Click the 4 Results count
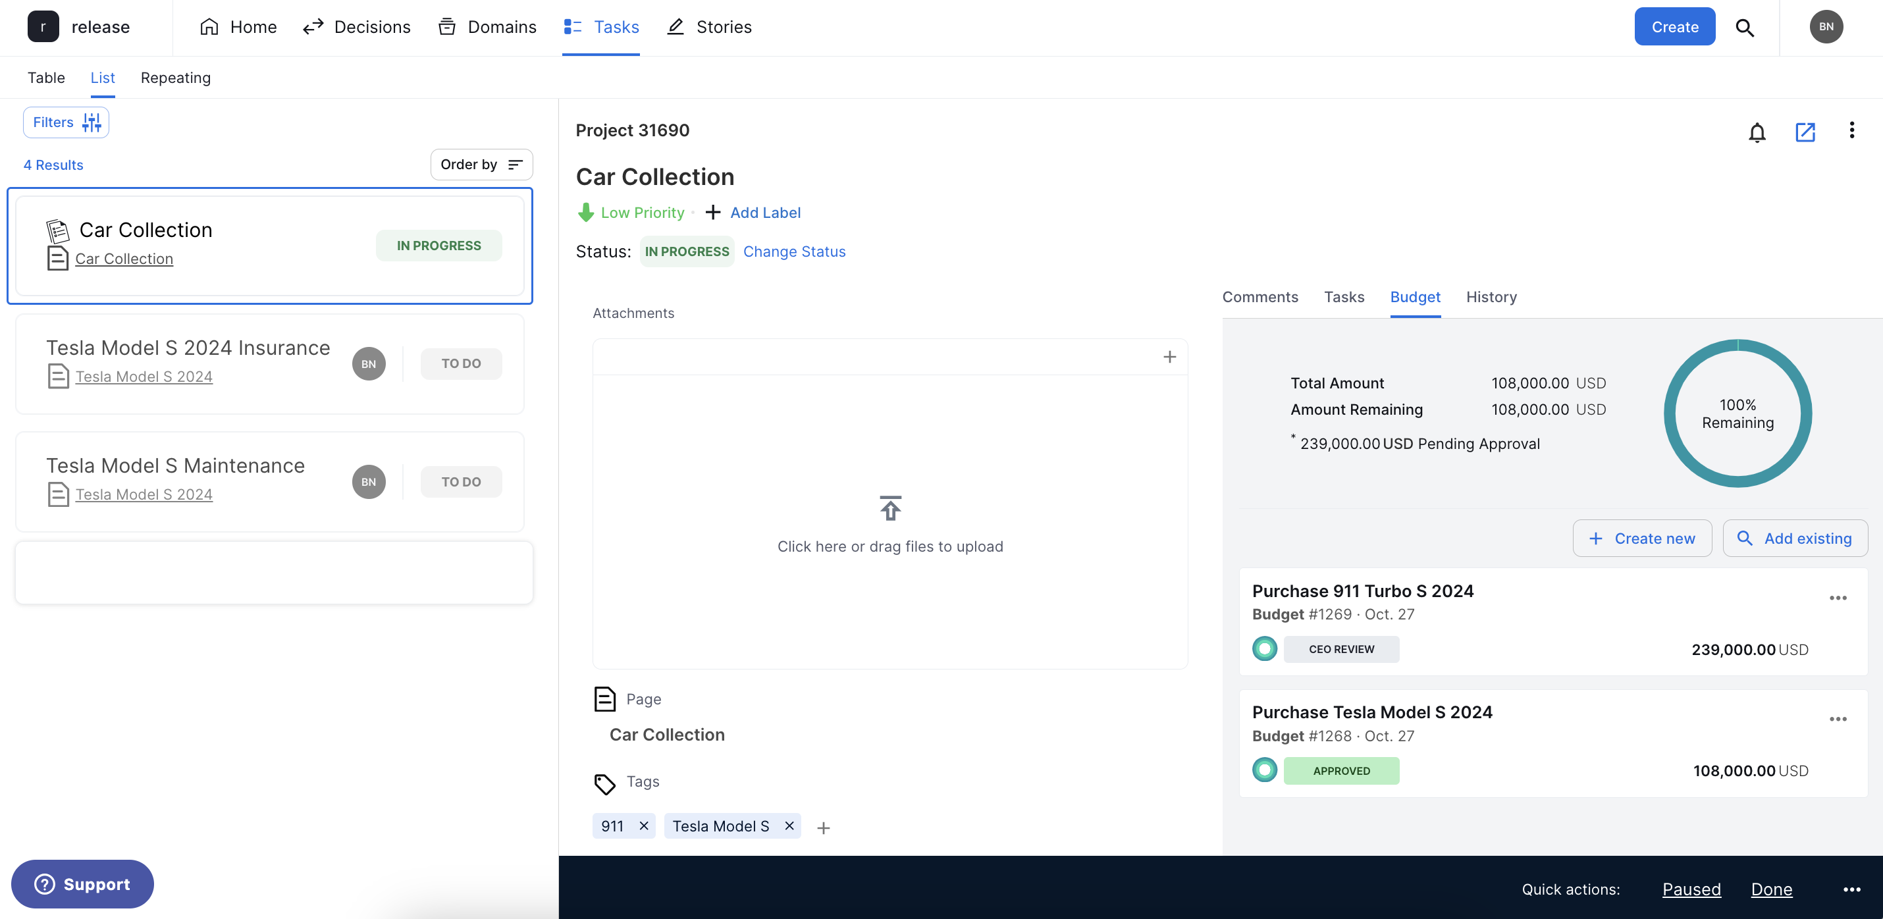1883x919 pixels. [53, 165]
